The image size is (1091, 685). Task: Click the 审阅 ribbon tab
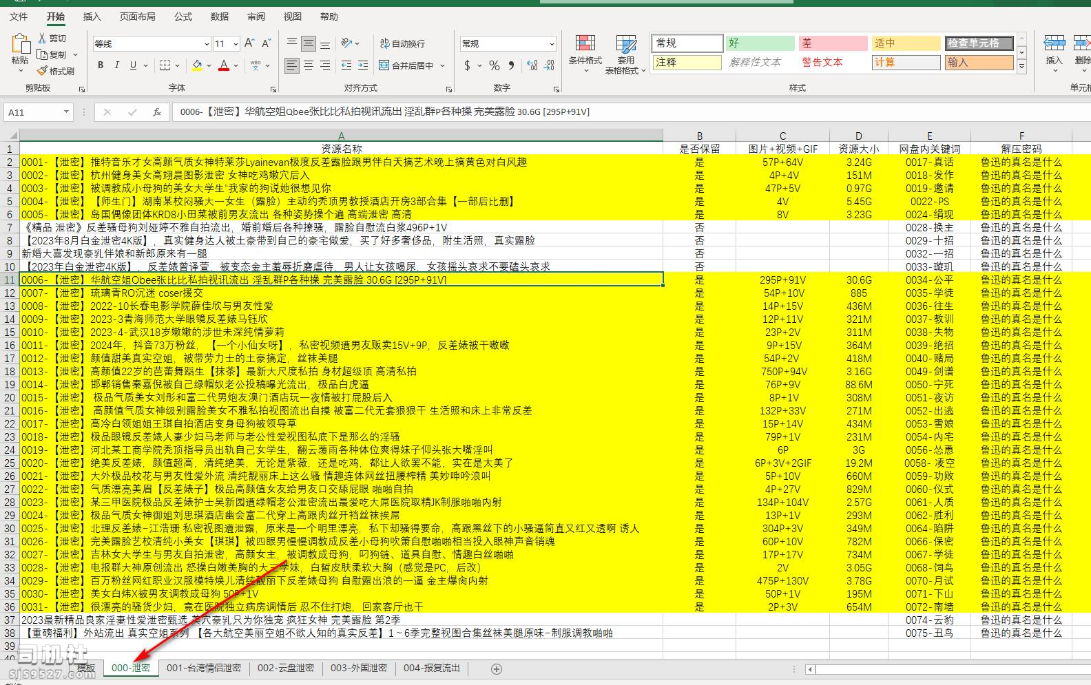click(x=256, y=17)
